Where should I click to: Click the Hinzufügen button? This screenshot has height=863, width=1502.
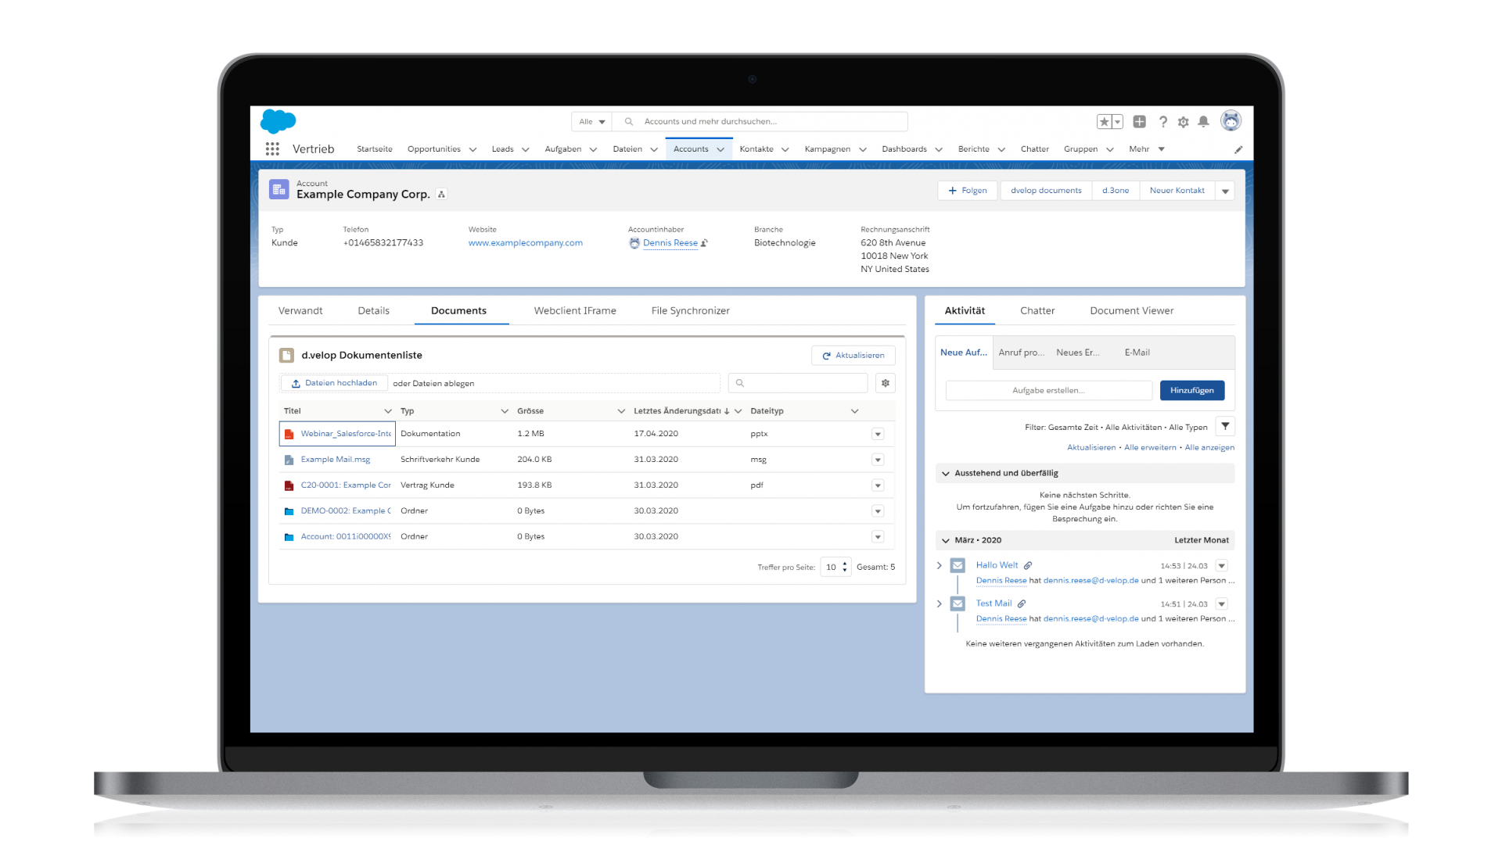1191,391
